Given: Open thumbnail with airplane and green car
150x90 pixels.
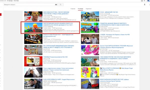Looking at the screenshot, I should 33,28.
